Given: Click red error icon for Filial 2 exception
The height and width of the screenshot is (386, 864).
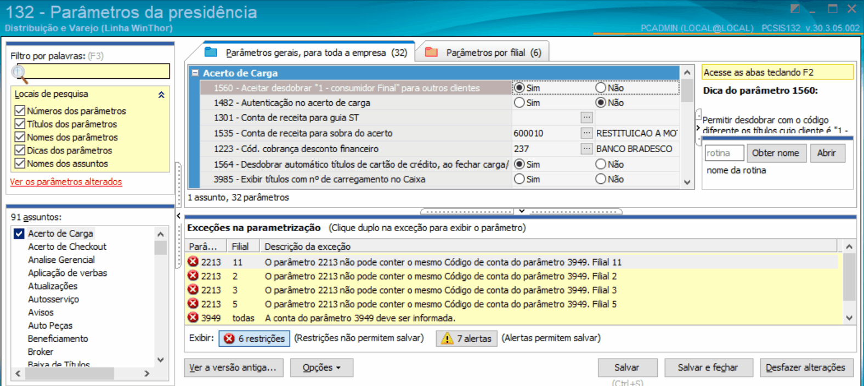Looking at the screenshot, I should pyautogui.click(x=193, y=275).
